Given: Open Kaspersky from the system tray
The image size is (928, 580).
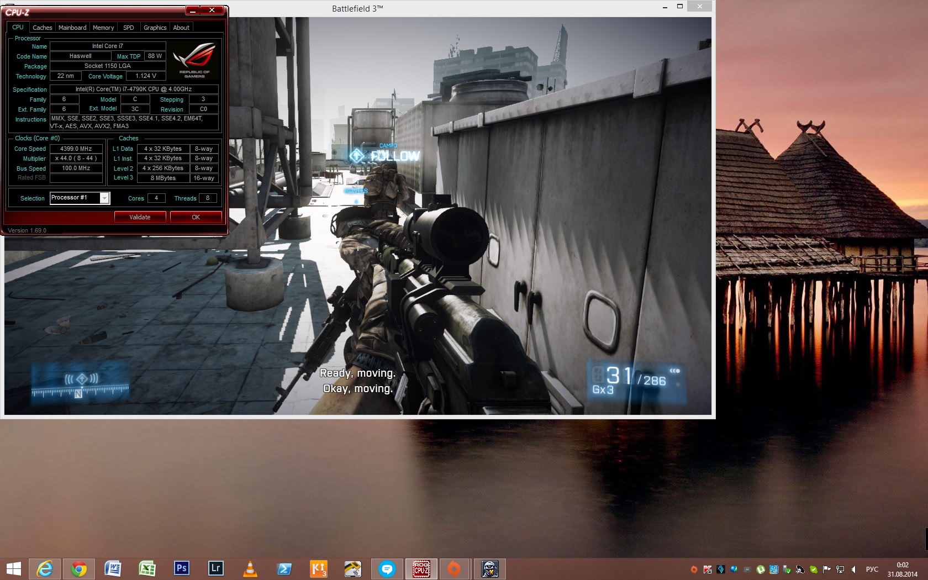Looking at the screenshot, I should point(708,570).
